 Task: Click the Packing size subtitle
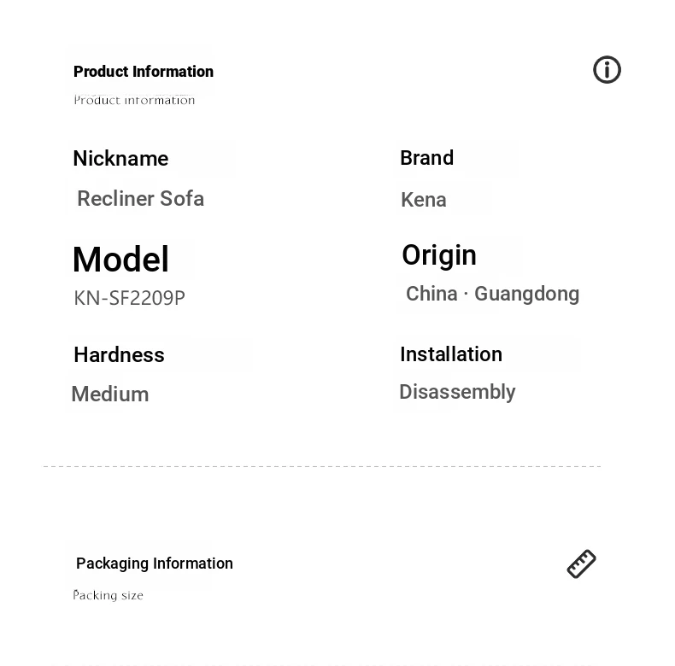click(x=108, y=595)
